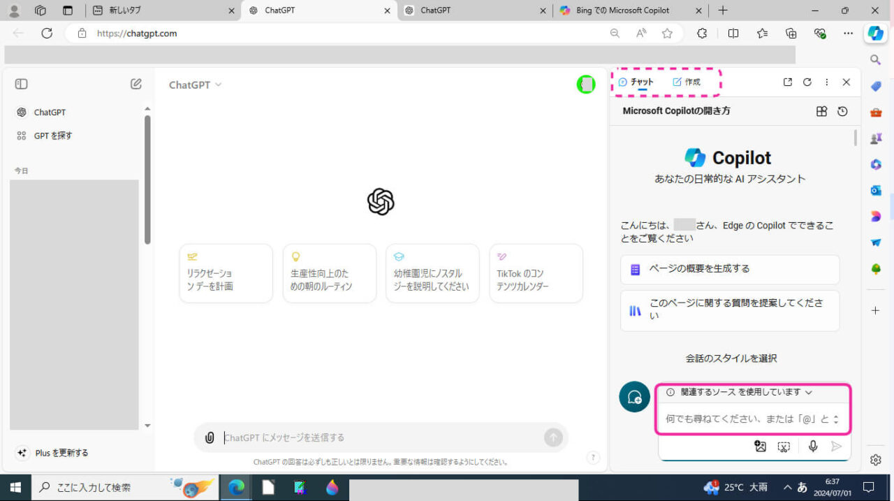Focus the Copilot ask-anything input box
The height and width of the screenshot is (501, 894).
click(x=746, y=419)
